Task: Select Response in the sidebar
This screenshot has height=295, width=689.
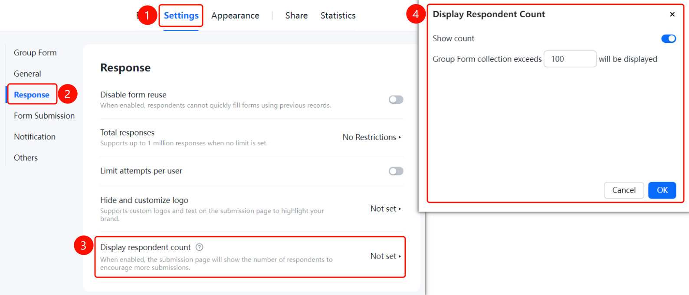Action: click(x=32, y=95)
